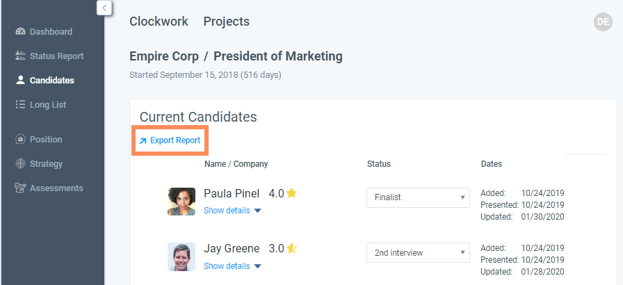Screen dimensions: 623x285
Task: Collapse the sidebar with the chevron button
Action: point(104,8)
